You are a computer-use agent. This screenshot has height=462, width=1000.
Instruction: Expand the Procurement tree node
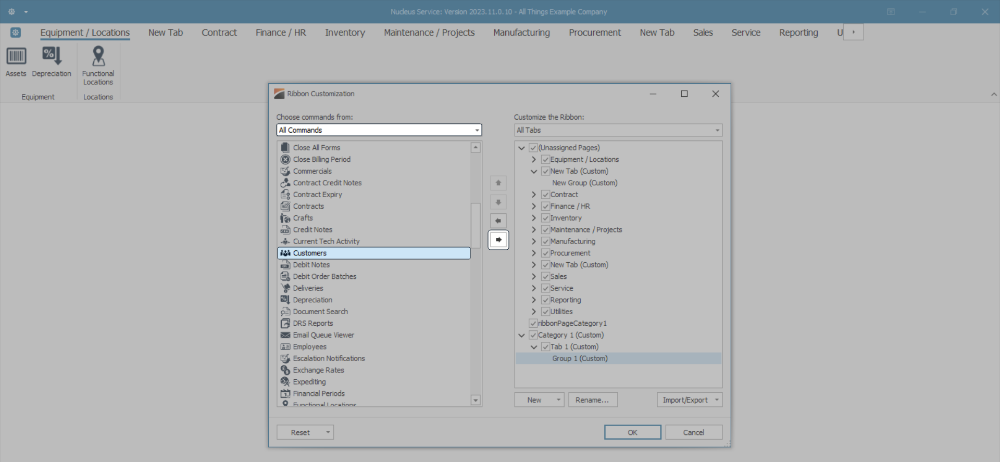[x=534, y=253]
